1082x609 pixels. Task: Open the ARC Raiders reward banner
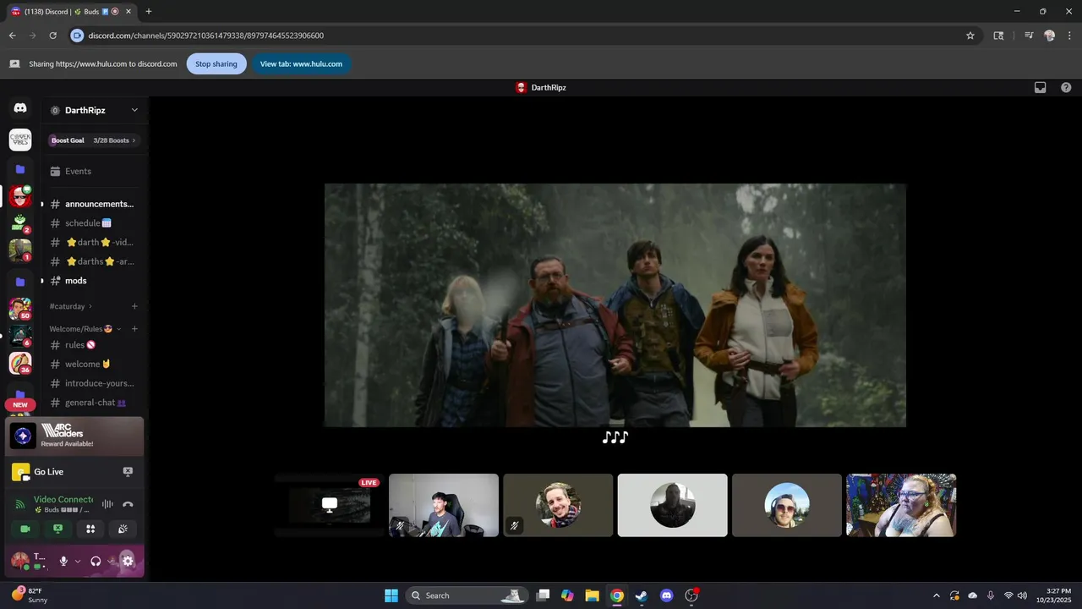coord(74,436)
